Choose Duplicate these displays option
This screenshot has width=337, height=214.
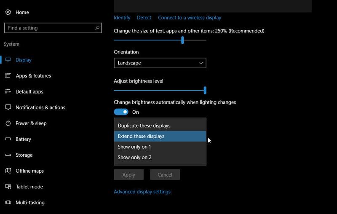tap(160, 126)
